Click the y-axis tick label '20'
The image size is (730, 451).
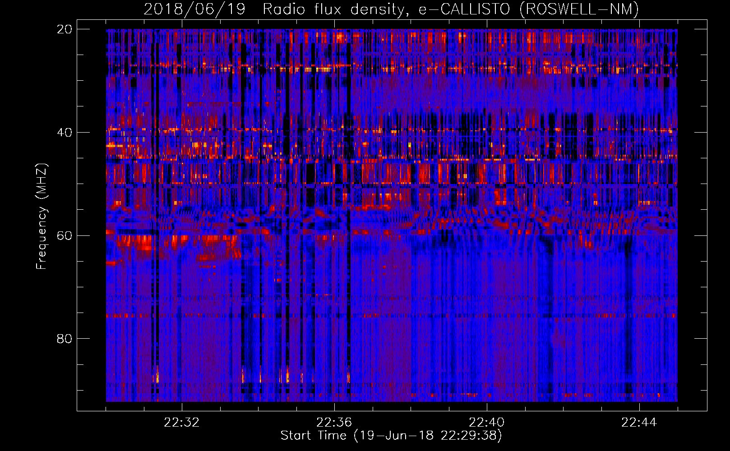tap(64, 29)
